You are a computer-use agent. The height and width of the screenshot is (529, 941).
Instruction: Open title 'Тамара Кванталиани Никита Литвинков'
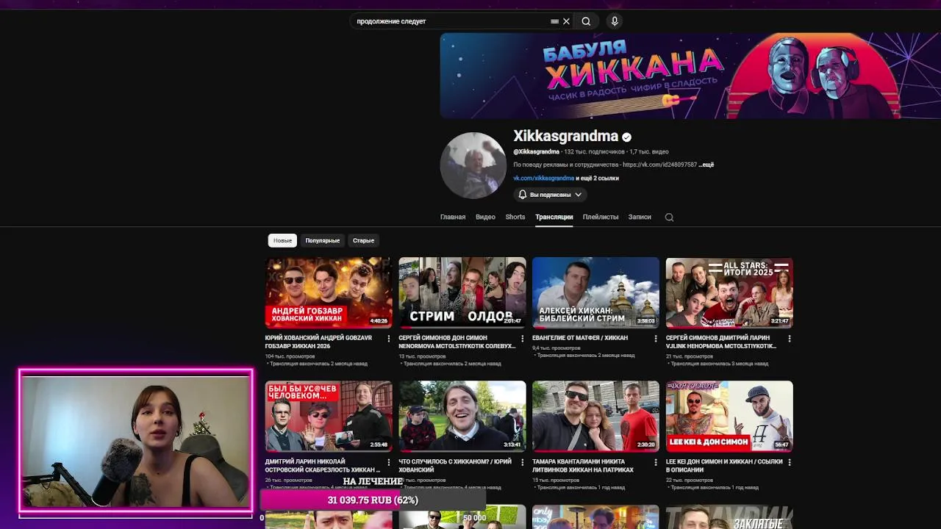click(583, 465)
